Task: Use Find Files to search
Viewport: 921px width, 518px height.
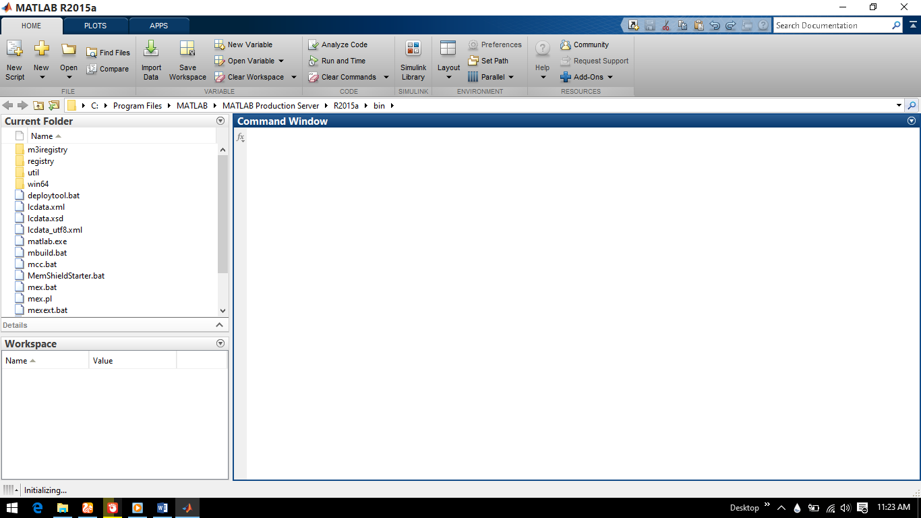Action: tap(108, 52)
